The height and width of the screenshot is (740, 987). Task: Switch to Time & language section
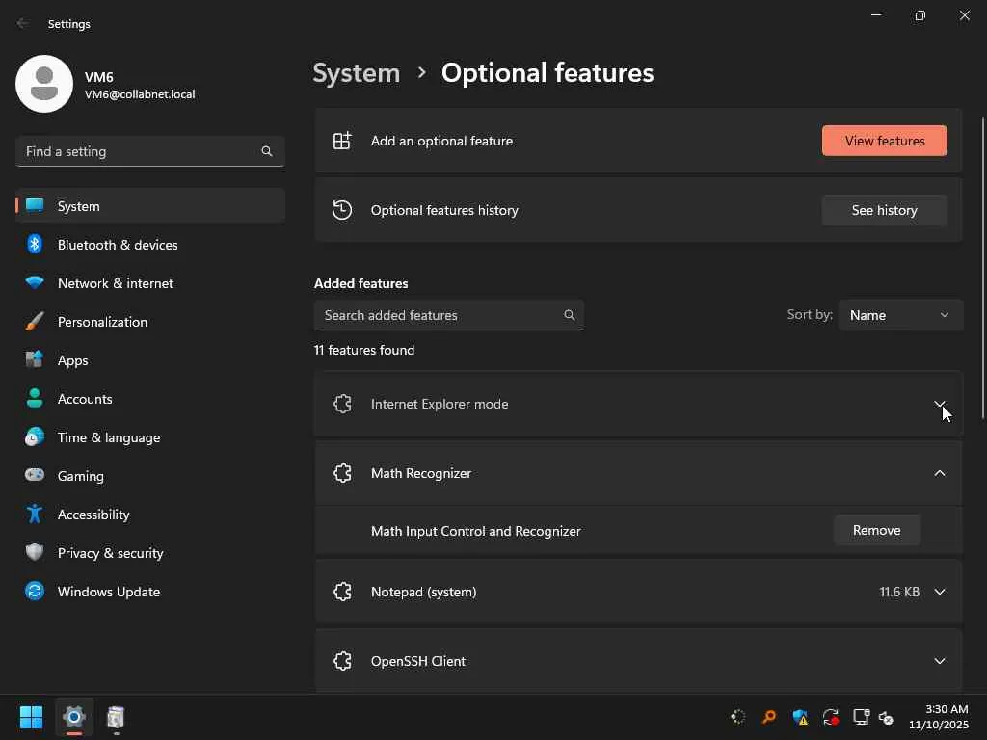pyautogui.click(x=109, y=437)
